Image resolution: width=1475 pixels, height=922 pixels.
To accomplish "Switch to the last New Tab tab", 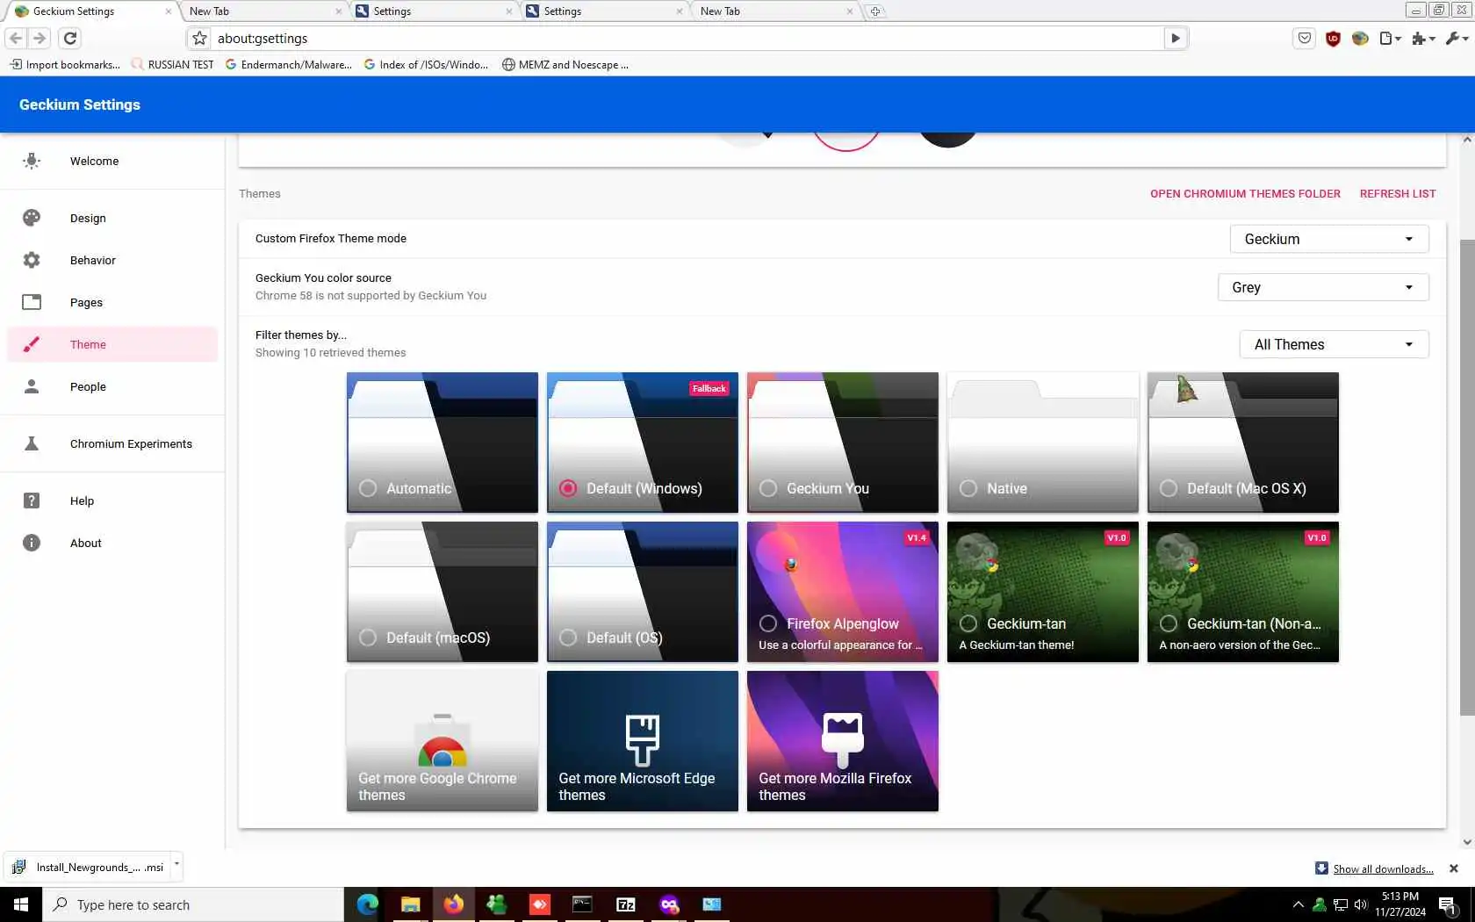I will [774, 11].
